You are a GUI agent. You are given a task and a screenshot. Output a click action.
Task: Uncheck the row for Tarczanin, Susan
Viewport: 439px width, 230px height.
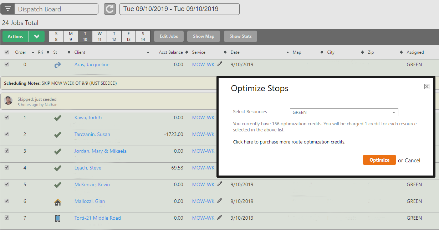[6, 134]
